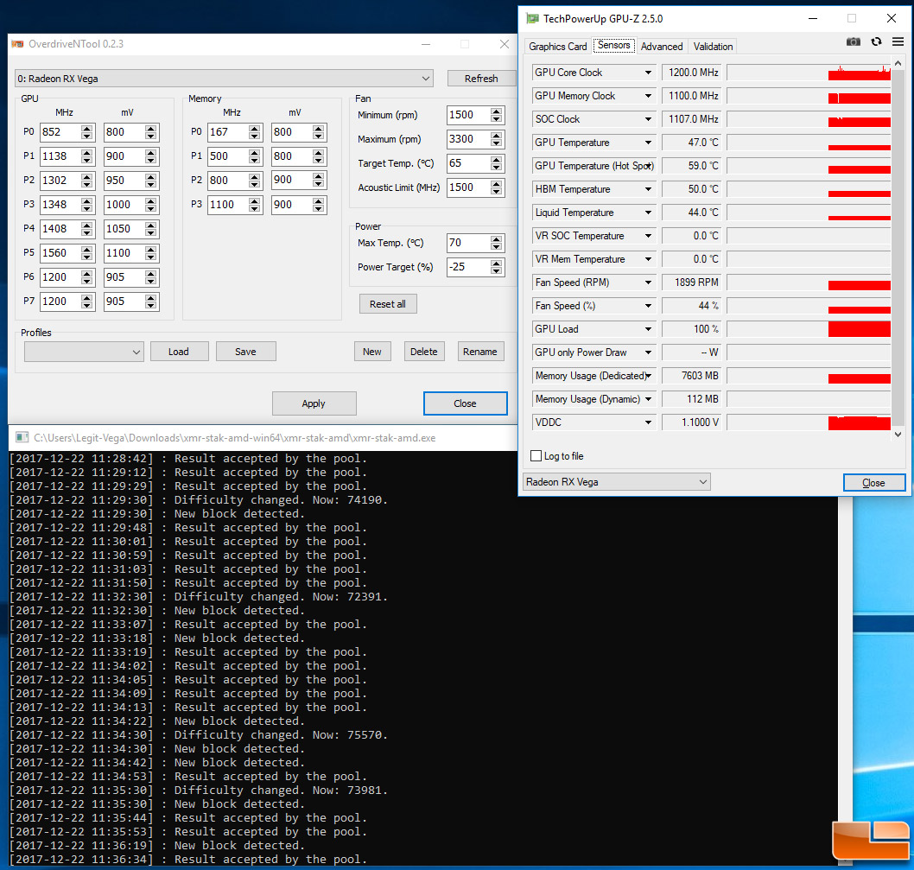Viewport: 914px width, 870px height.
Task: Click the GPU-Z title bar app icon
Action: pyautogui.click(x=532, y=19)
